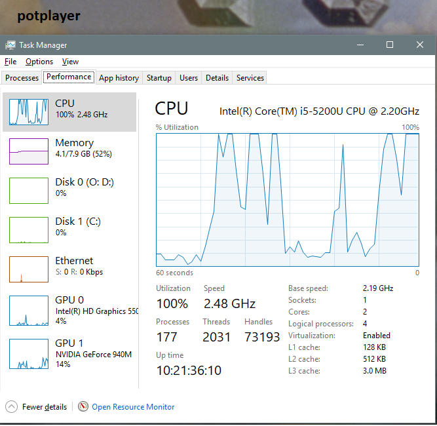437x426 pixels.
Task: Click the '2031' Threads count
Action: click(x=217, y=337)
